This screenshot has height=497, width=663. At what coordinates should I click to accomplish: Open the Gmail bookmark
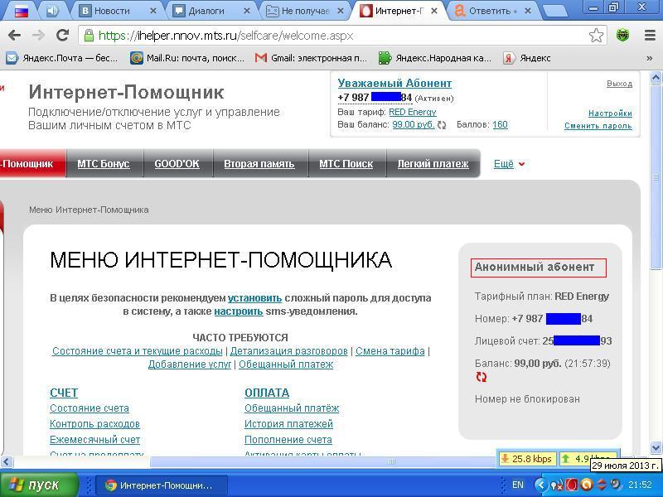(x=311, y=58)
